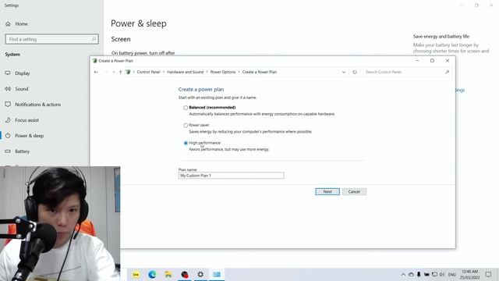This screenshot has height=281, width=499.
Task: Select the Power saver radio button
Action: 186,126
